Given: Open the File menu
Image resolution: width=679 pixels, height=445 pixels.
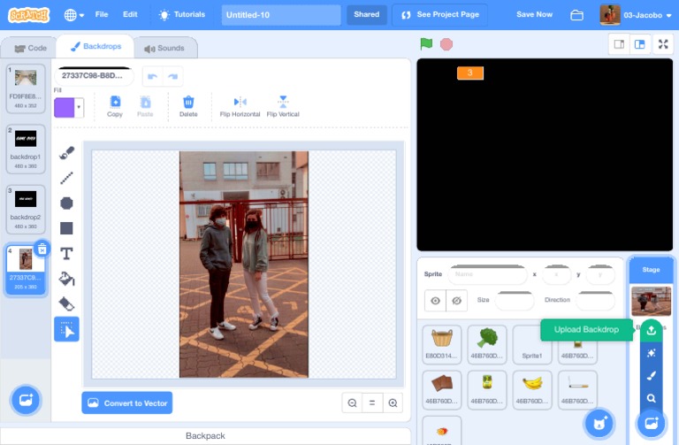Looking at the screenshot, I should point(102,15).
